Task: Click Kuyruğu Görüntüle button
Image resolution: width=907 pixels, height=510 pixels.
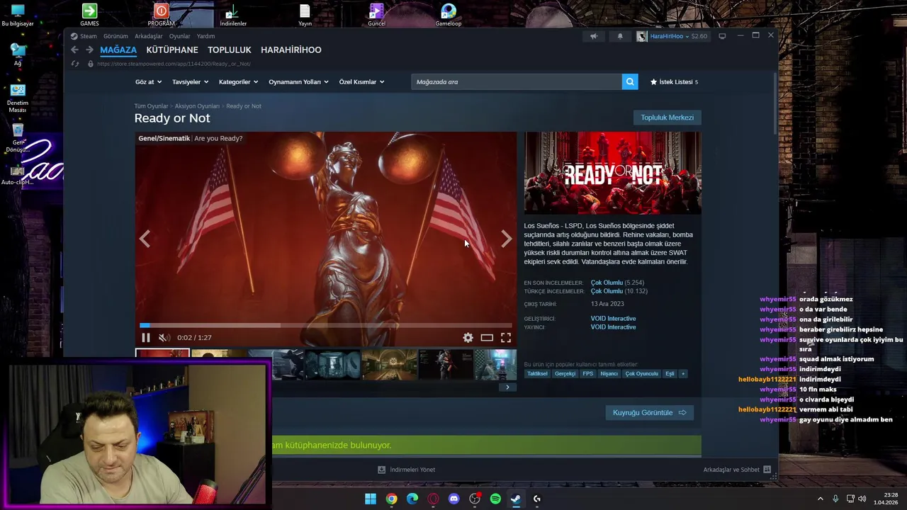Action: (x=650, y=412)
